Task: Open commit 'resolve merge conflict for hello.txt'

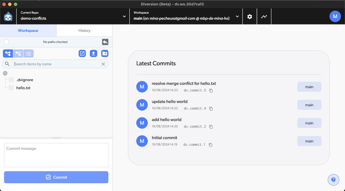Action: pos(184,84)
